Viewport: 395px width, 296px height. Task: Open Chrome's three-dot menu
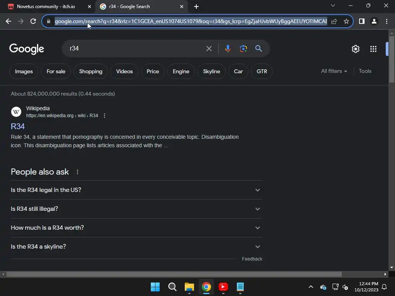pyautogui.click(x=387, y=22)
